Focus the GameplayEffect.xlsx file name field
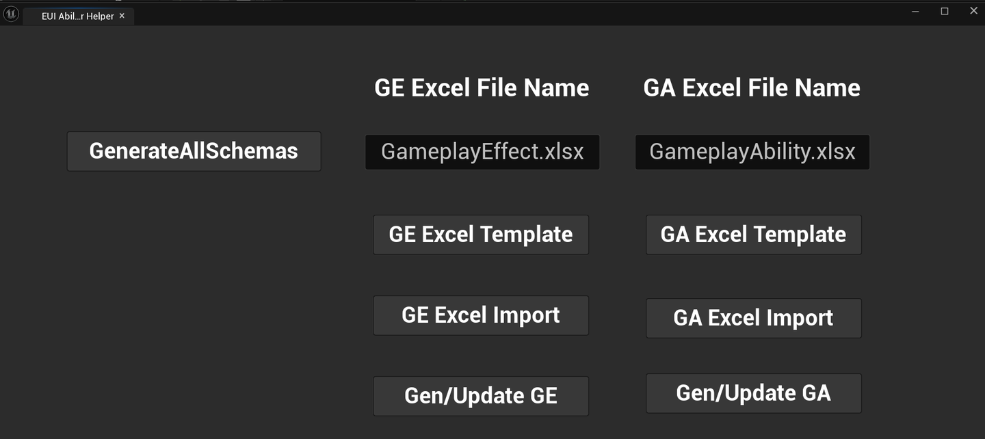The width and height of the screenshot is (985, 439). pyautogui.click(x=482, y=152)
